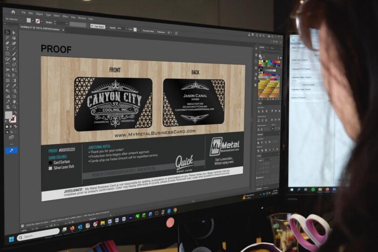
Task: Open stroke color dropdown in control bar
Action: tap(42, 22)
